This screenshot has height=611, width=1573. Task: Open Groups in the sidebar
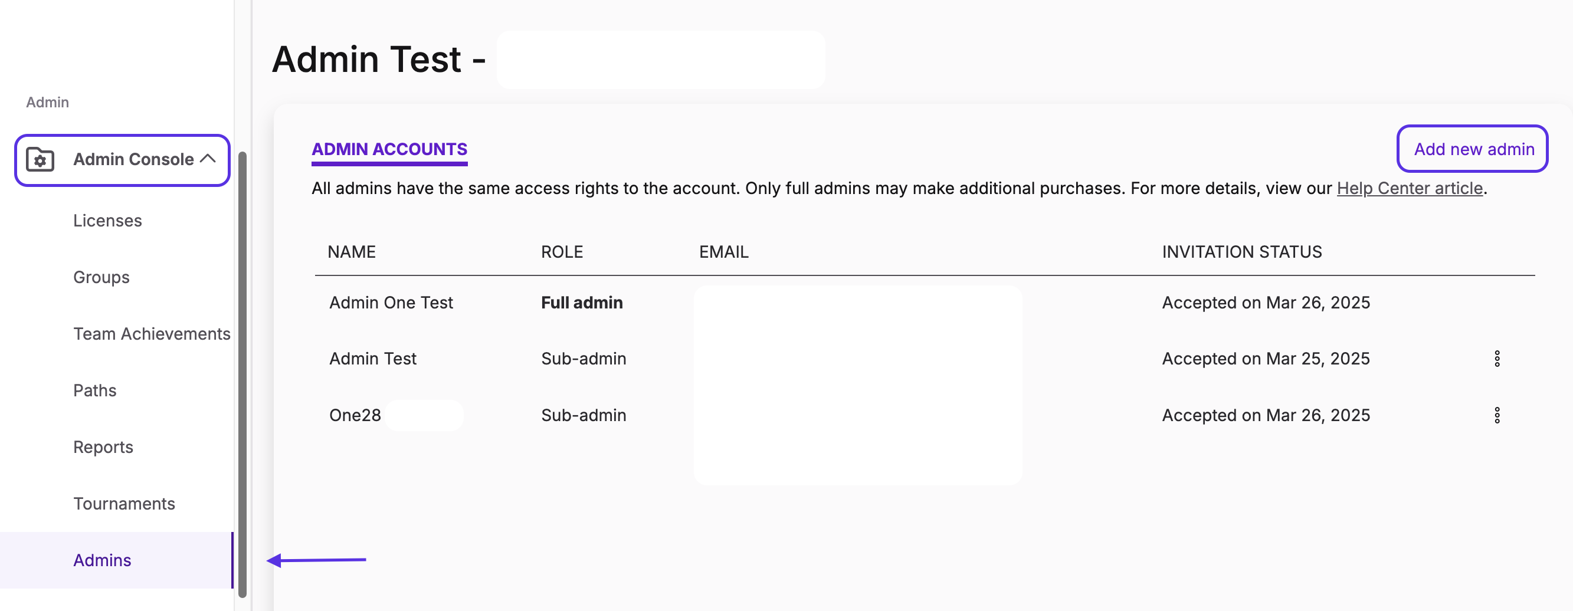pos(101,277)
